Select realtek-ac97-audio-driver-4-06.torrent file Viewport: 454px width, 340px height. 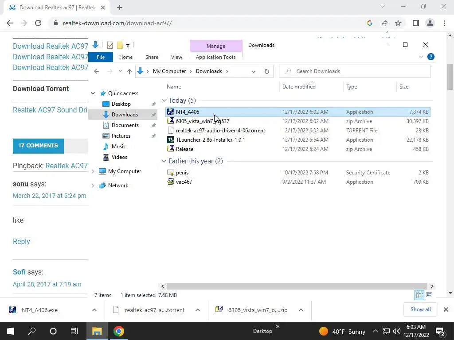(297, 131)
